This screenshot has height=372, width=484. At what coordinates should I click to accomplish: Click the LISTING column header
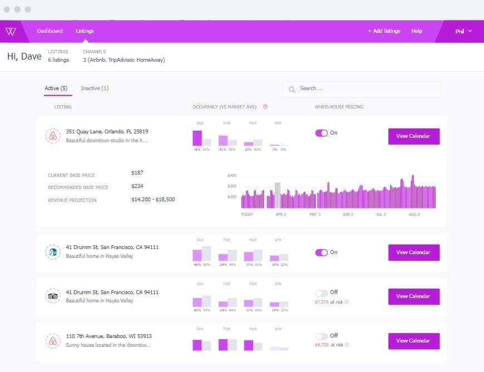pos(63,107)
